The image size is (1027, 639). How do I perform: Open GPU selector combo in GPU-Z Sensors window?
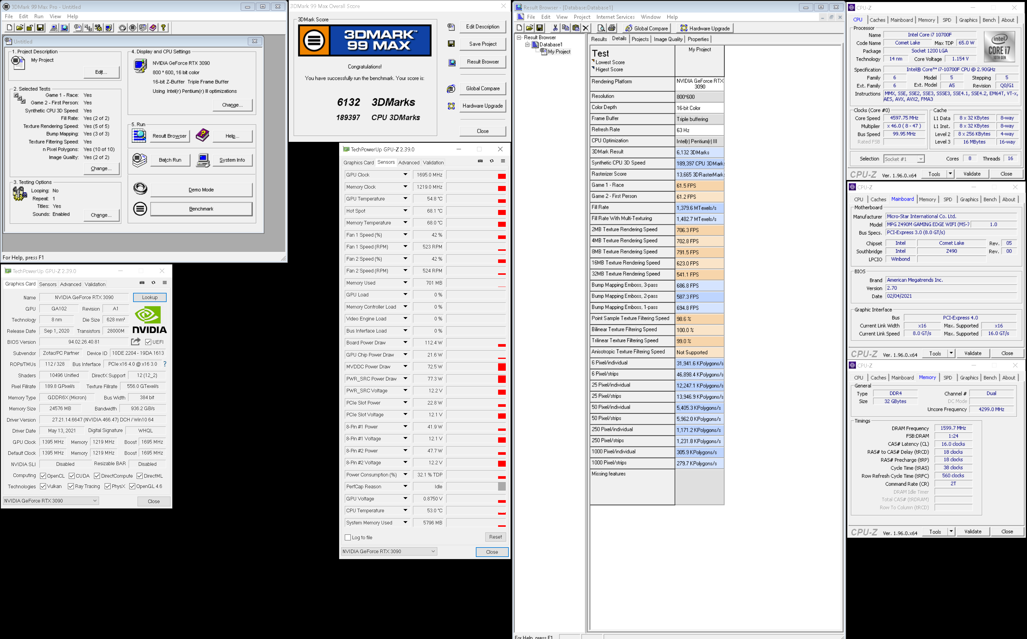pos(389,552)
